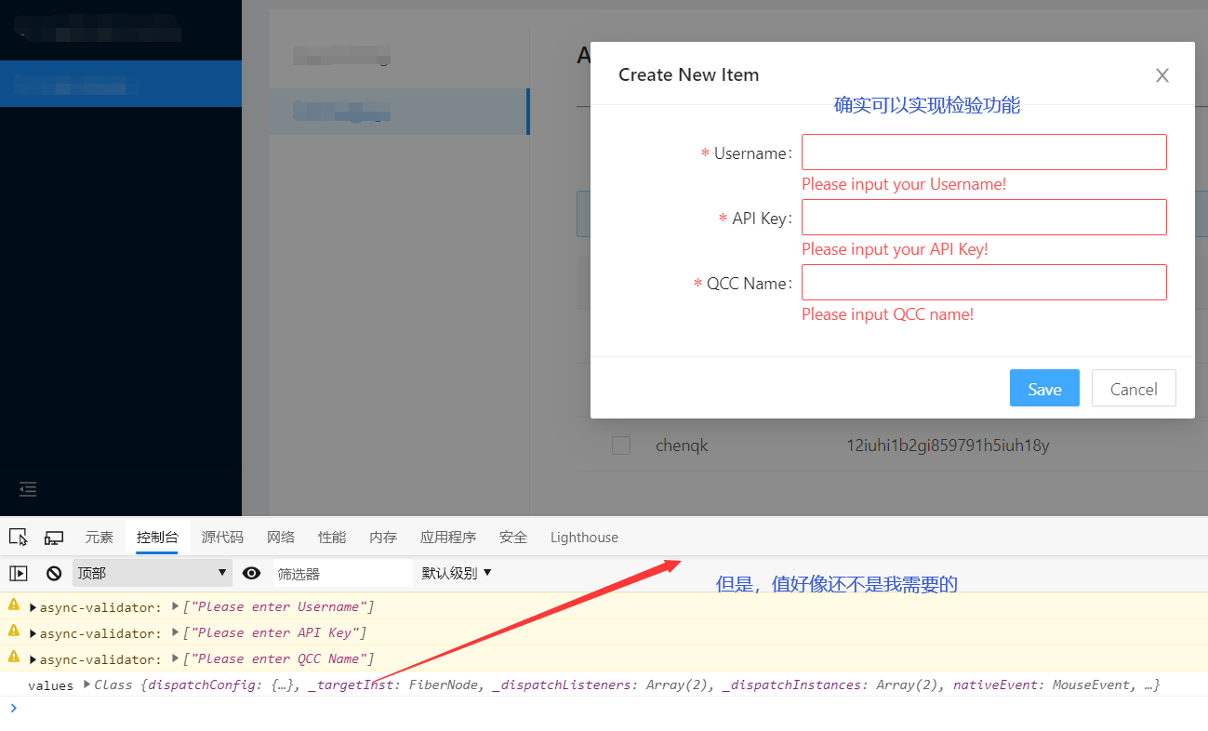
Task: Check the checkbox beside the chenqk row
Action: coord(621,445)
